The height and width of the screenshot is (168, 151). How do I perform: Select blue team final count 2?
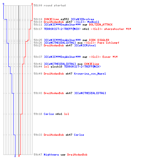tap(15, 156)
